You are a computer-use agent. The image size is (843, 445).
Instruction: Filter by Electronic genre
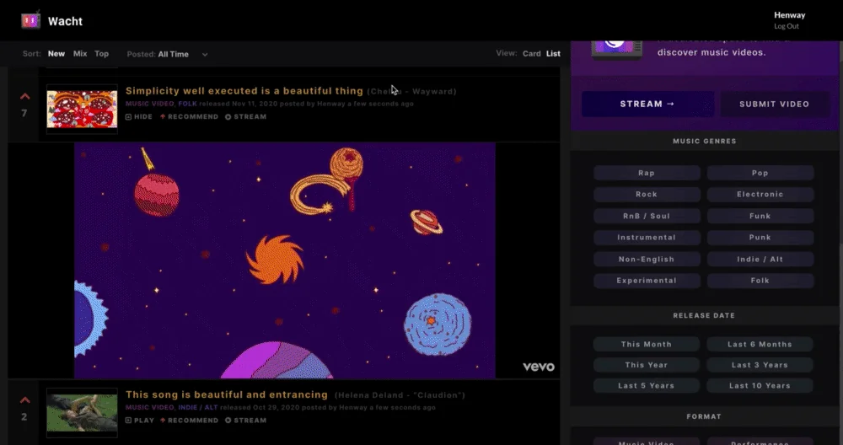(x=760, y=194)
